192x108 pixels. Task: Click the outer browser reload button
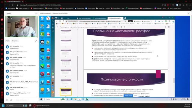coord(13,5)
